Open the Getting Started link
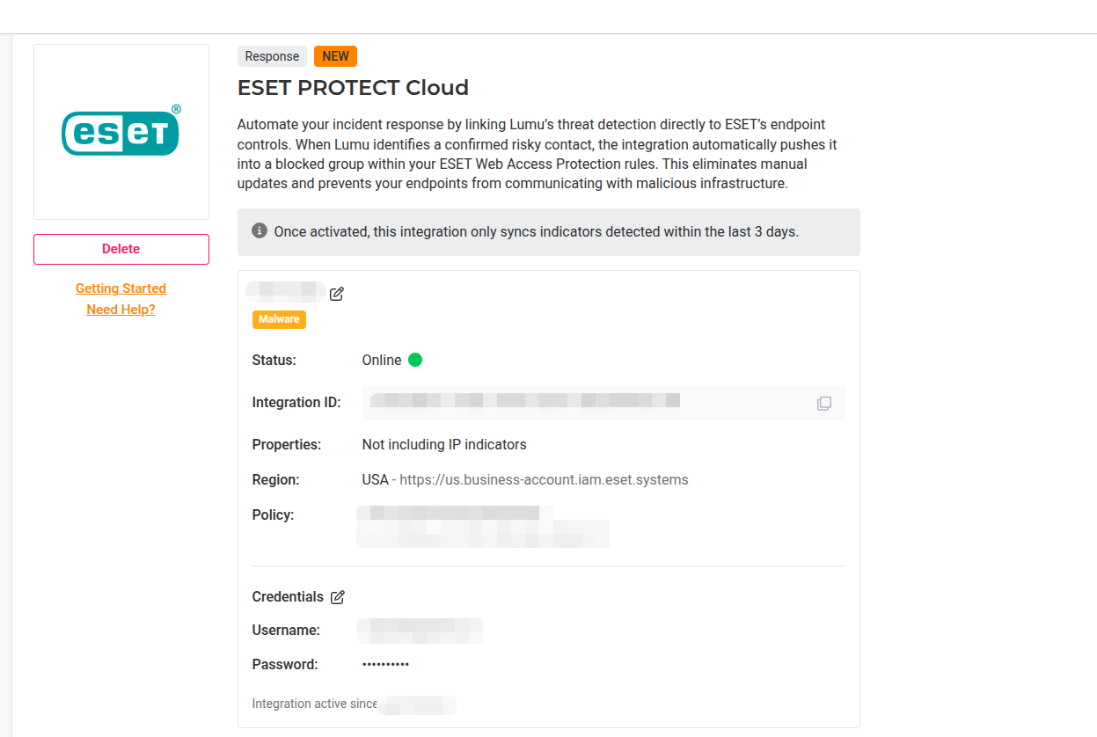The image size is (1097, 737). click(121, 288)
